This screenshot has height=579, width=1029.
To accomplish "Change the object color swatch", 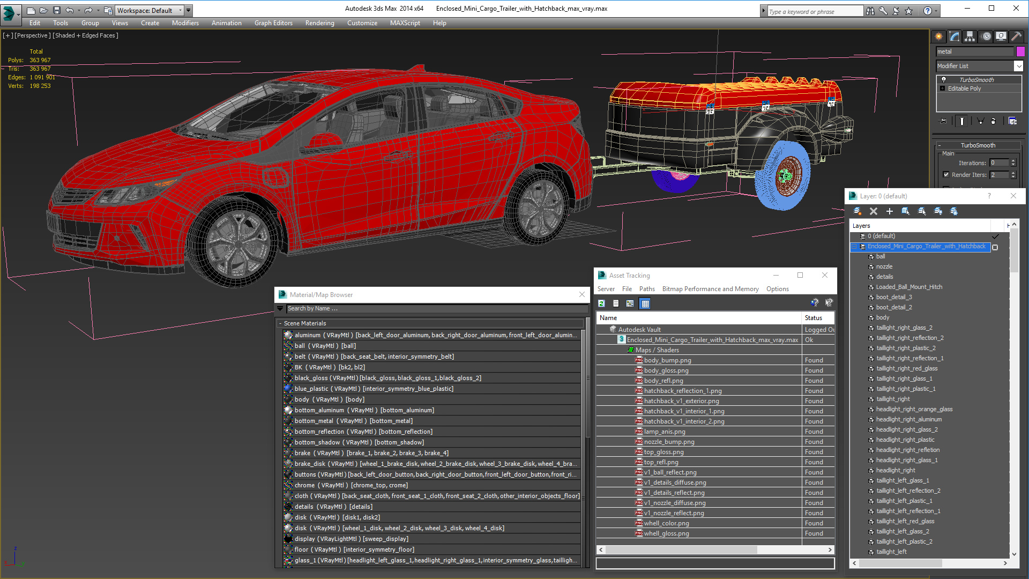I will [x=1020, y=51].
